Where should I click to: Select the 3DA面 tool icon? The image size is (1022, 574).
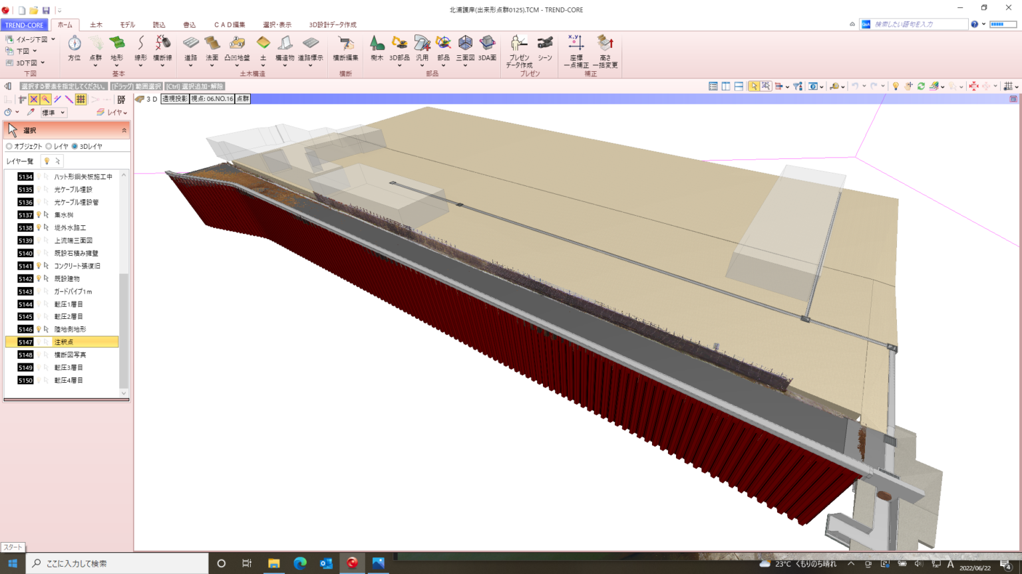487,44
